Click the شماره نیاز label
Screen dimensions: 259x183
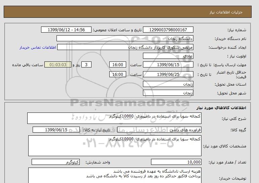tap(237, 30)
